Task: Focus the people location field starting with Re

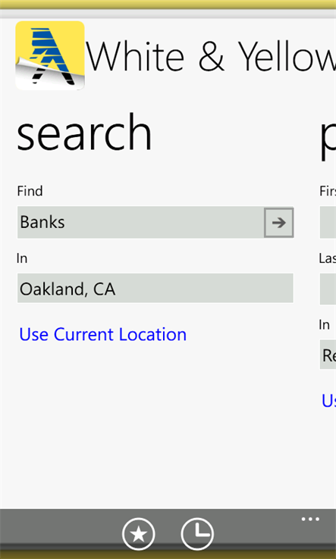Action: (x=328, y=354)
